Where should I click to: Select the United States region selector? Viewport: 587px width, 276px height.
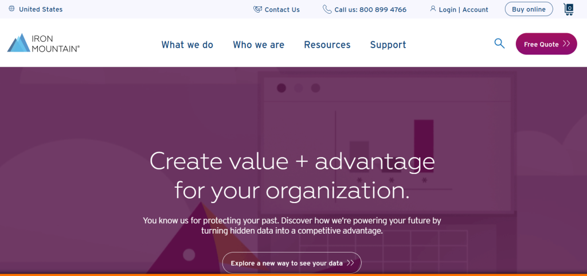(41, 9)
